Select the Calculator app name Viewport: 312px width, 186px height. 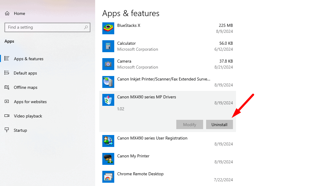coord(126,43)
